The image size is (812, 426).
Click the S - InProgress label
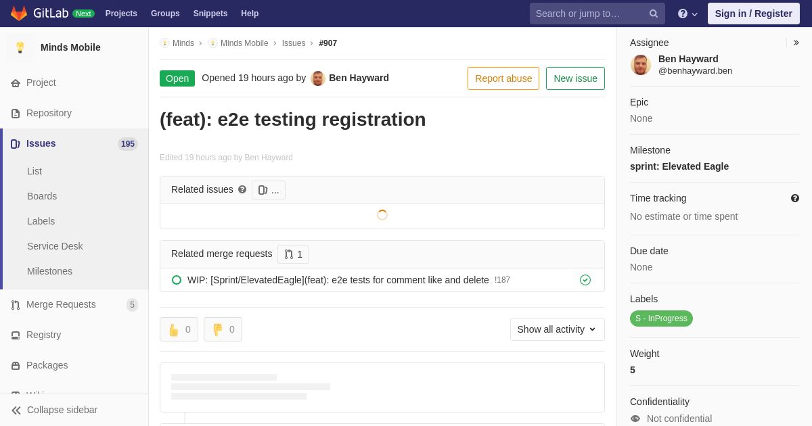[x=661, y=318]
